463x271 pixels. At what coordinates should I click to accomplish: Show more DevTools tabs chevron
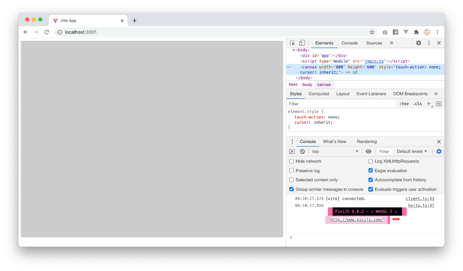pyautogui.click(x=391, y=43)
